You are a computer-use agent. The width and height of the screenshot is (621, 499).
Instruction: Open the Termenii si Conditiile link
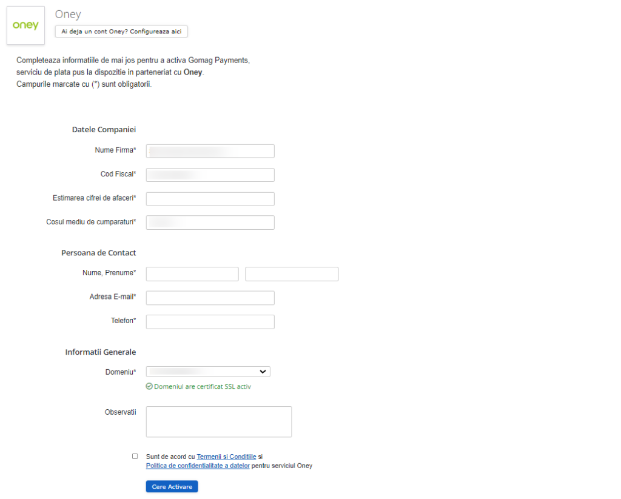click(226, 457)
